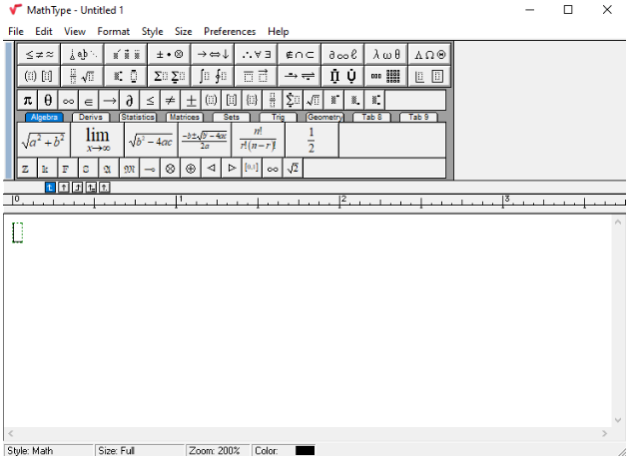
Task: Insert infinity symbol from small bar
Action: point(69,100)
